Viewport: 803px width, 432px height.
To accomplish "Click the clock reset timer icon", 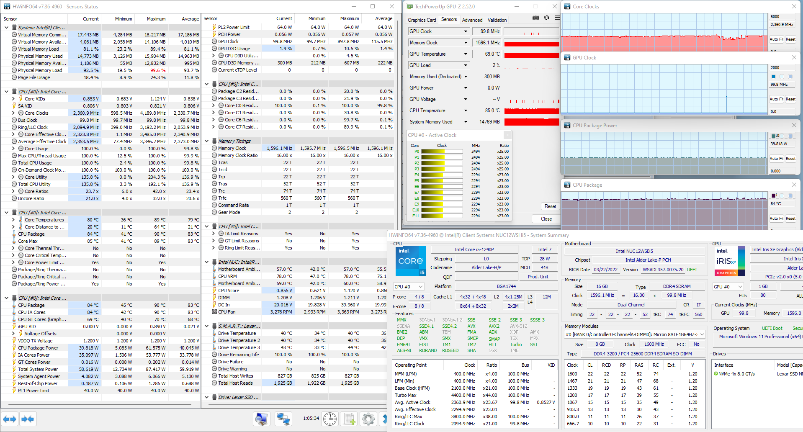I will [x=330, y=419].
